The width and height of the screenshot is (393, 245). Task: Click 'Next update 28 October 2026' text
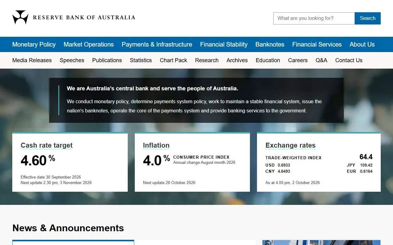point(169,183)
